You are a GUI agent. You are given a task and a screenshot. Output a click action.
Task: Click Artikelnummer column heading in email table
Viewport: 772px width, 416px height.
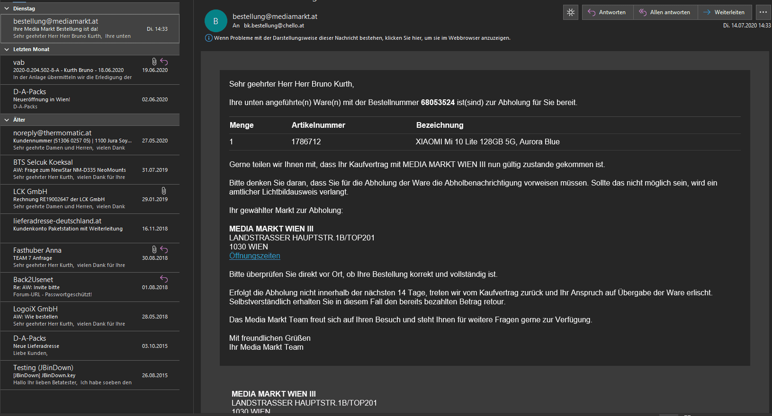click(x=318, y=125)
